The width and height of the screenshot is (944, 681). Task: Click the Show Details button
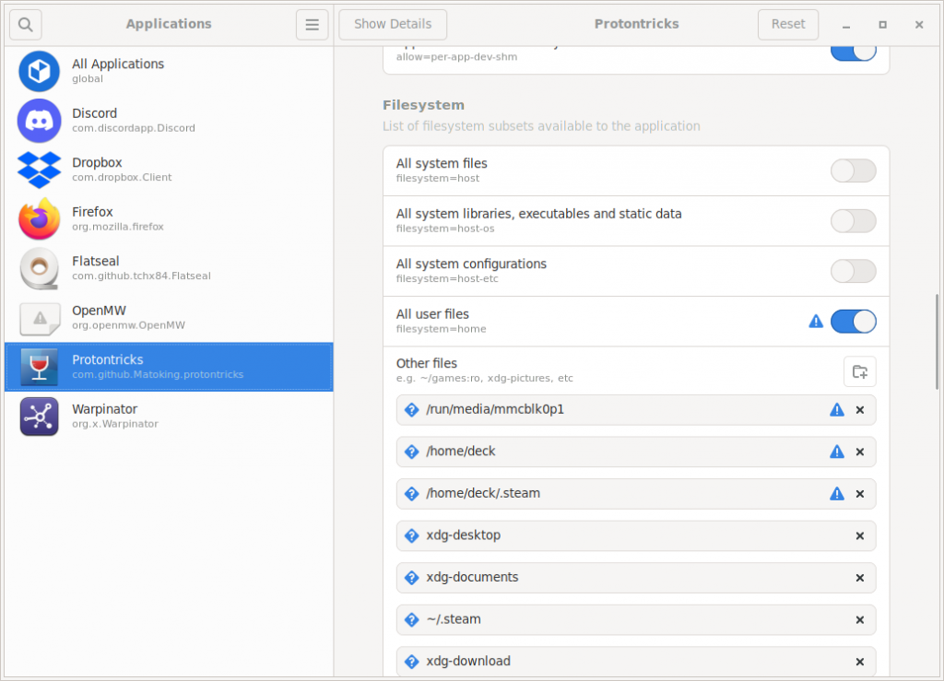tap(393, 24)
